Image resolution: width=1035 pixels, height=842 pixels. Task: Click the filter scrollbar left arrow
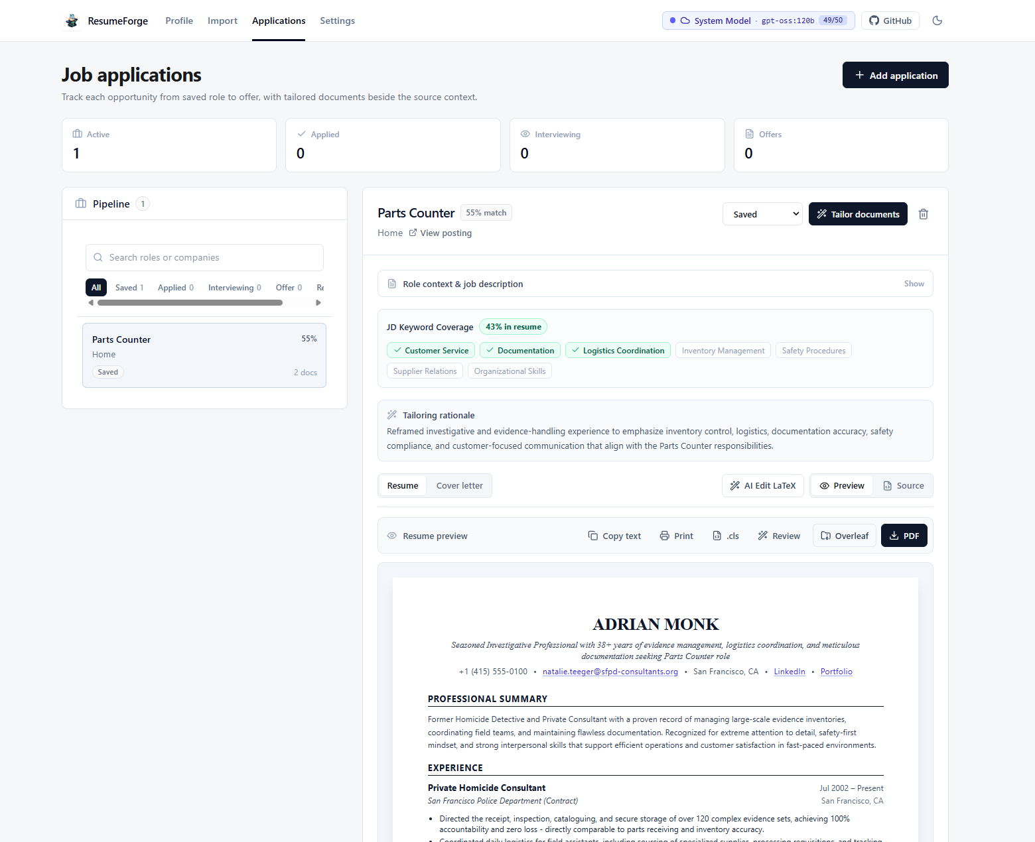(91, 302)
